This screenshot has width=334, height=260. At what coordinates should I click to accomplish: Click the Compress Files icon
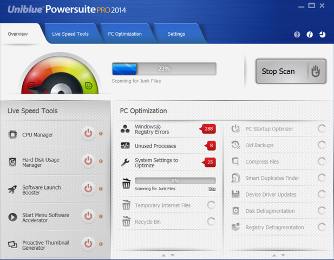(235, 161)
